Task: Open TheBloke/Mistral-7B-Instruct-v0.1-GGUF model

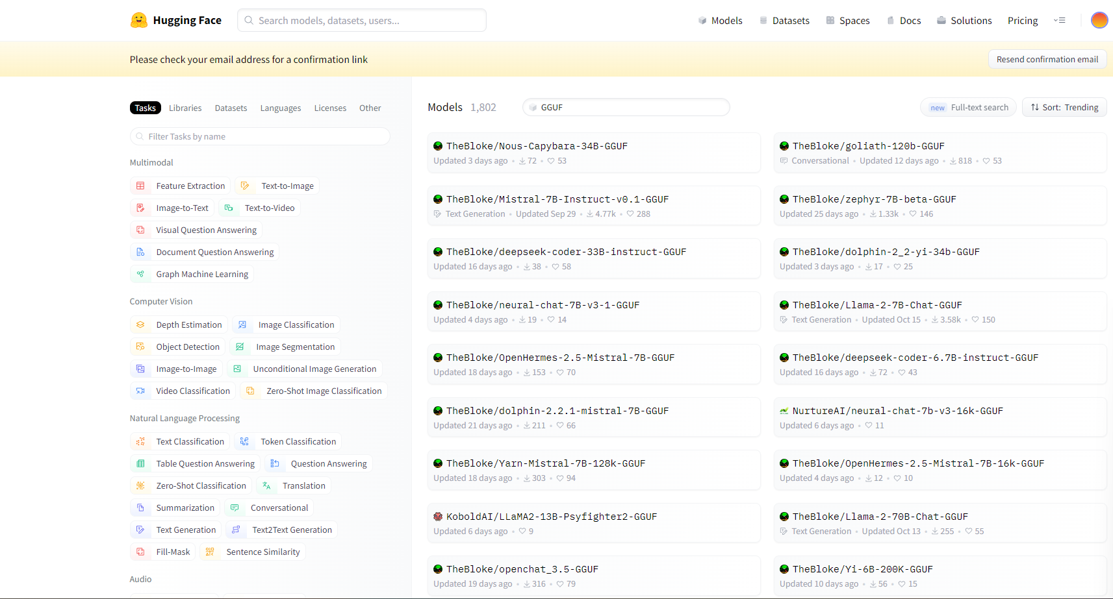Action: tap(594, 206)
